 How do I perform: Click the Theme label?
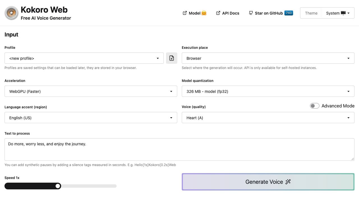pos(311,13)
